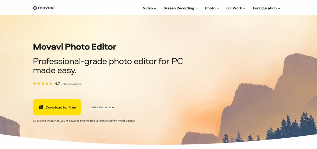317x149 pixels.
Task: Open the Screen Recording menu
Action: point(180,8)
